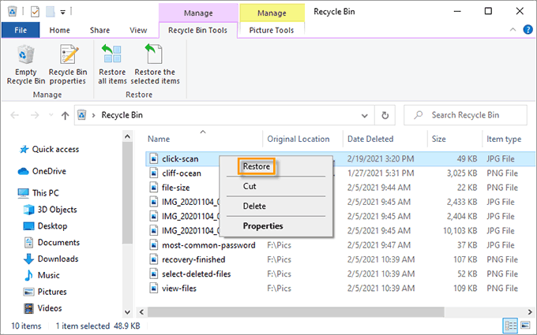Choose Restore from the context menu
The width and height of the screenshot is (537, 335).
[x=257, y=166]
